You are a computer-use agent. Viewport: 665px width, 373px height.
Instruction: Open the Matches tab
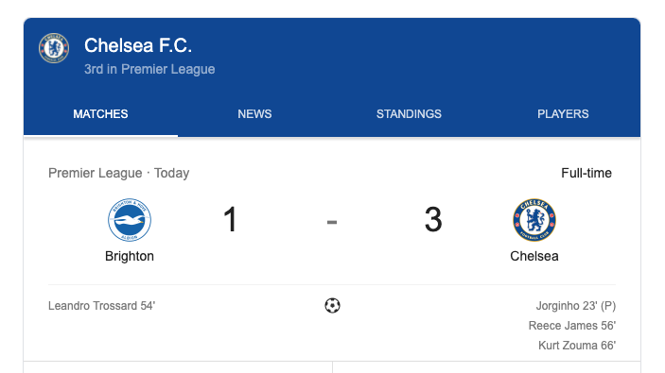pos(100,114)
